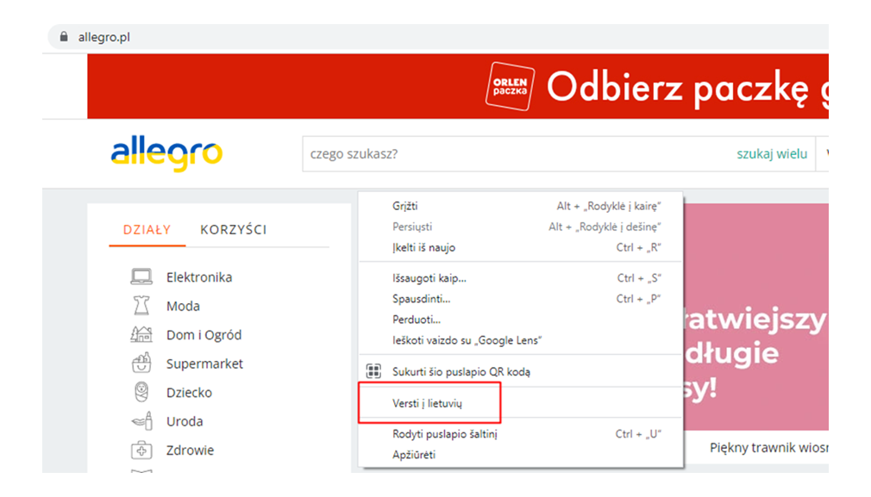Click the Supermarket basket icon
The image size is (871, 497).
141,363
